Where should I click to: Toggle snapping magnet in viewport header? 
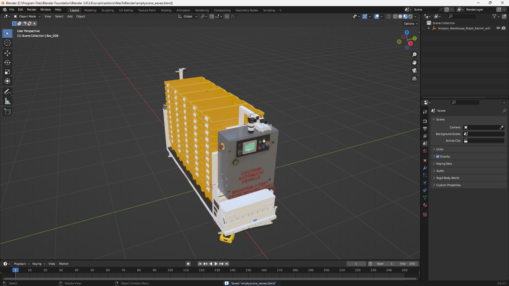point(212,16)
